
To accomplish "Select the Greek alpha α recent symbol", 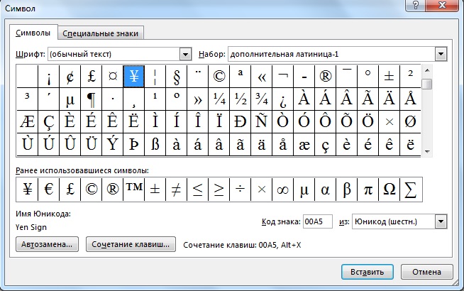I will (326, 190).
